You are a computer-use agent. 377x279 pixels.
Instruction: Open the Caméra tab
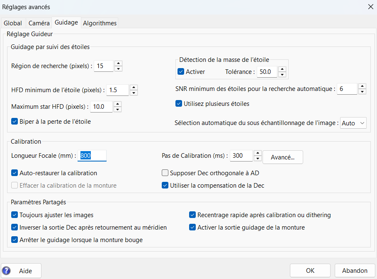coord(39,23)
